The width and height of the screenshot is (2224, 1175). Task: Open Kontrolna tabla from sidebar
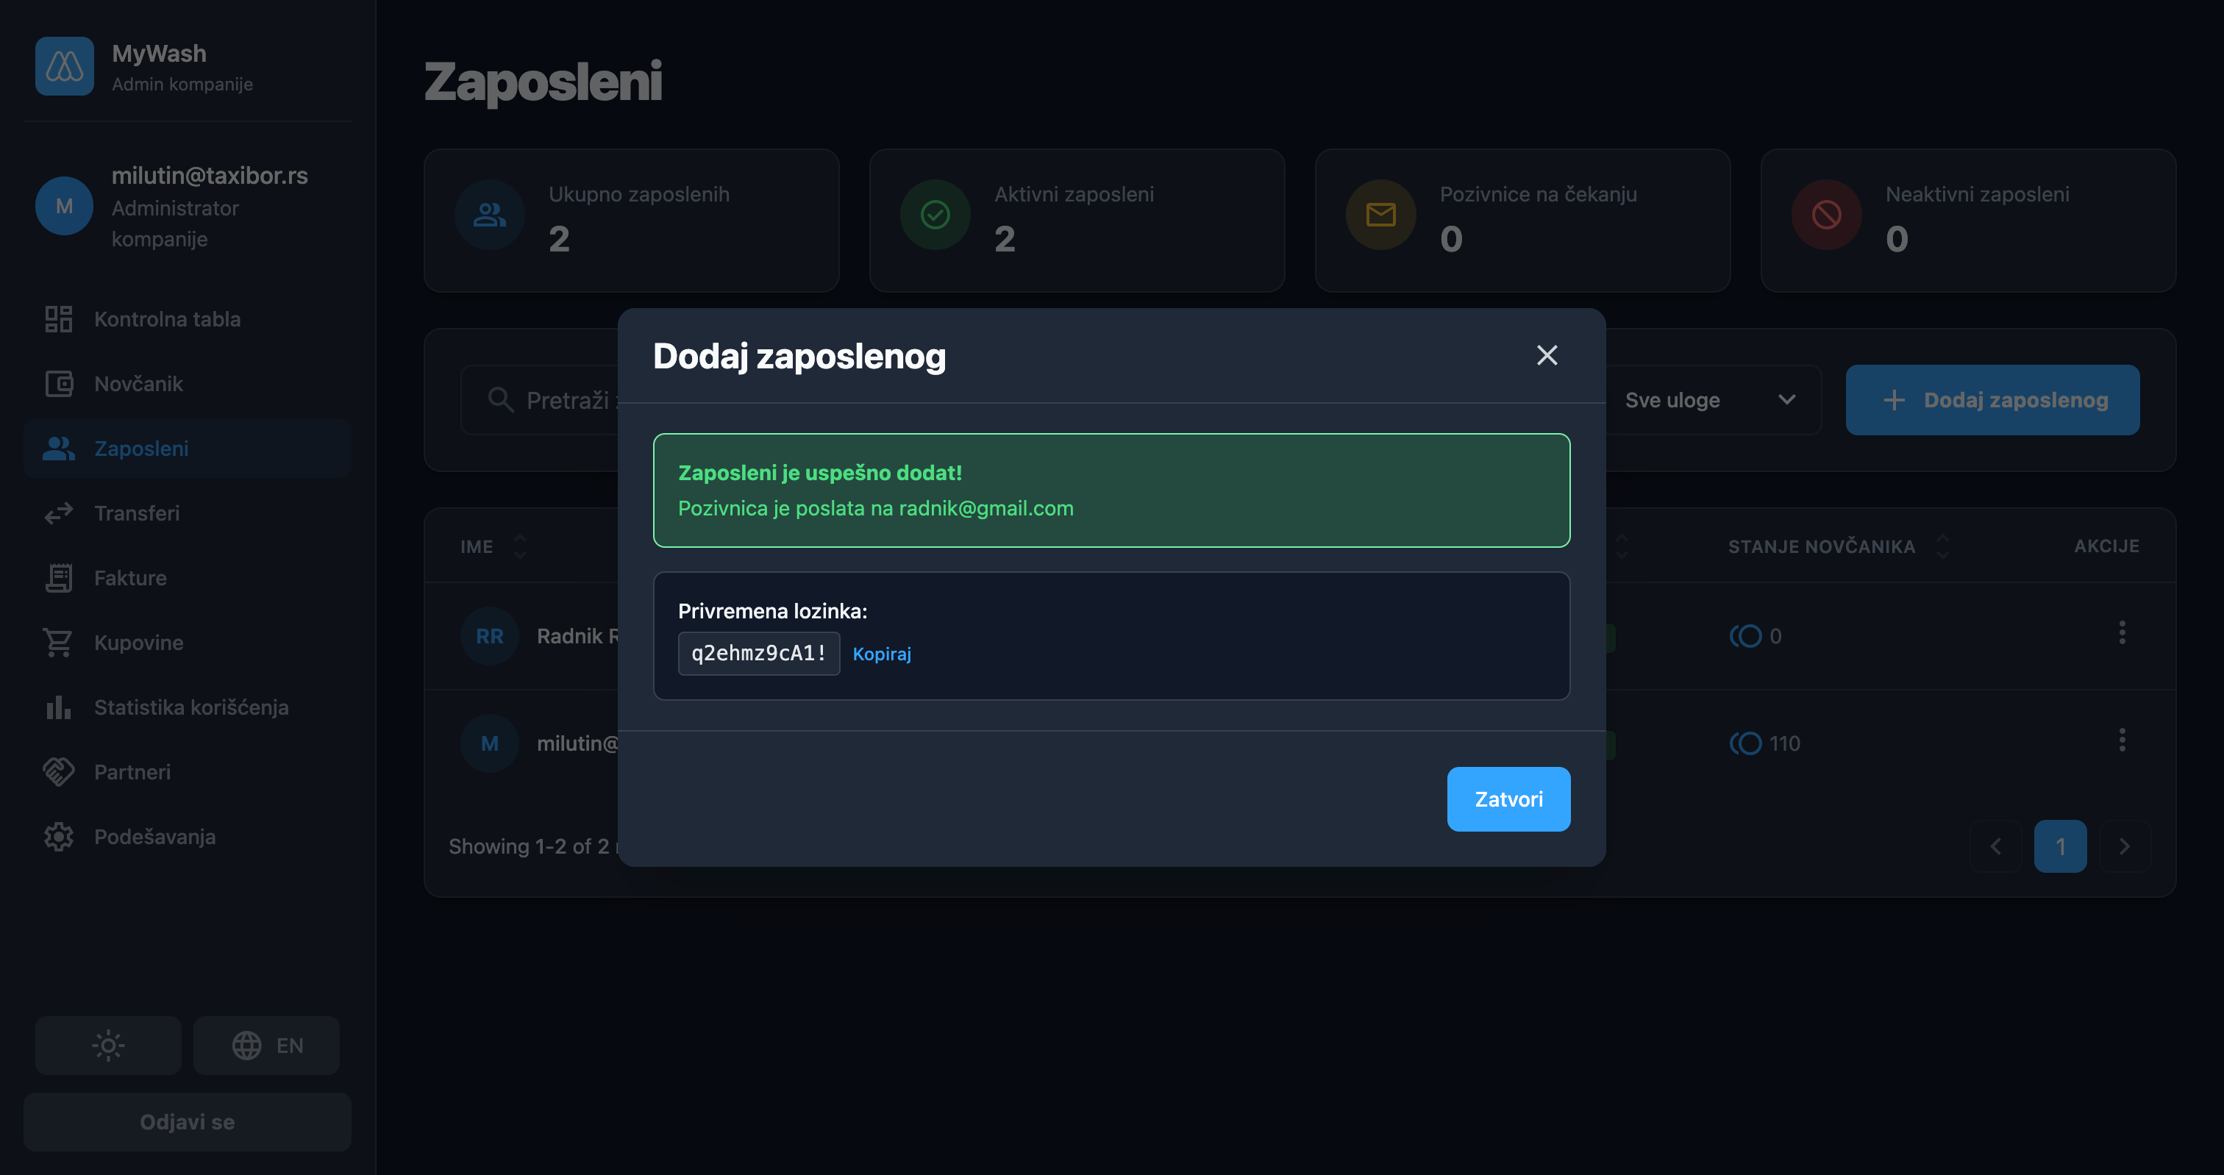click(x=167, y=319)
